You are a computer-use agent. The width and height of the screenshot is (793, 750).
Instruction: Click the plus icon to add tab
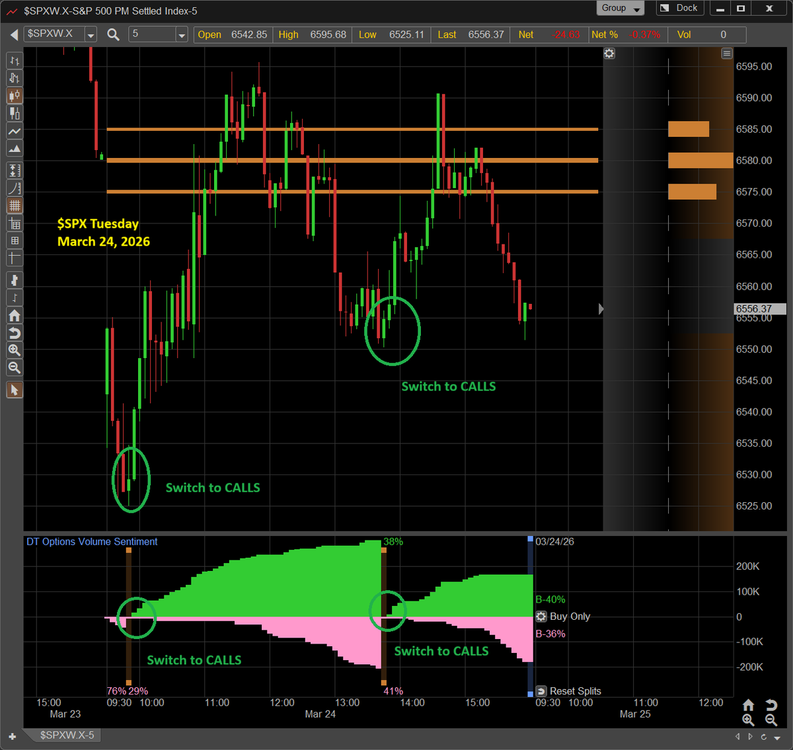(13, 736)
